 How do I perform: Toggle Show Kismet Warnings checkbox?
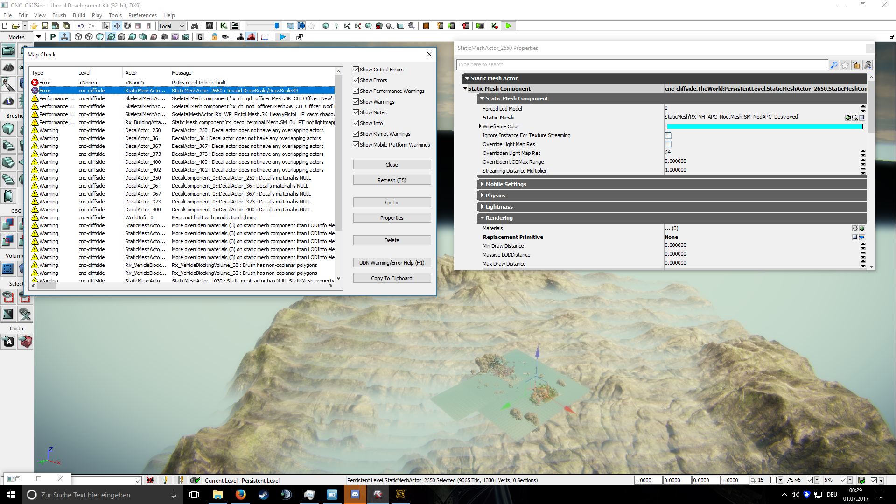pyautogui.click(x=356, y=134)
